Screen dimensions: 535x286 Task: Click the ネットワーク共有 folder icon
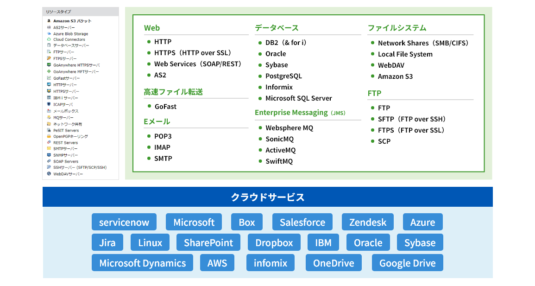pyautogui.click(x=49, y=124)
